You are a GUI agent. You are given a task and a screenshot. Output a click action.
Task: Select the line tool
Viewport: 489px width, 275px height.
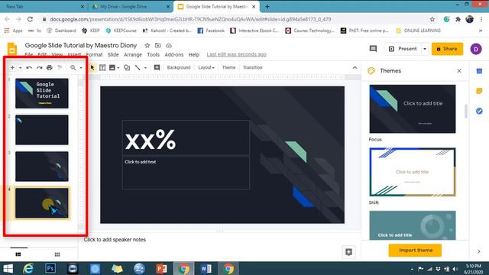(x=138, y=68)
